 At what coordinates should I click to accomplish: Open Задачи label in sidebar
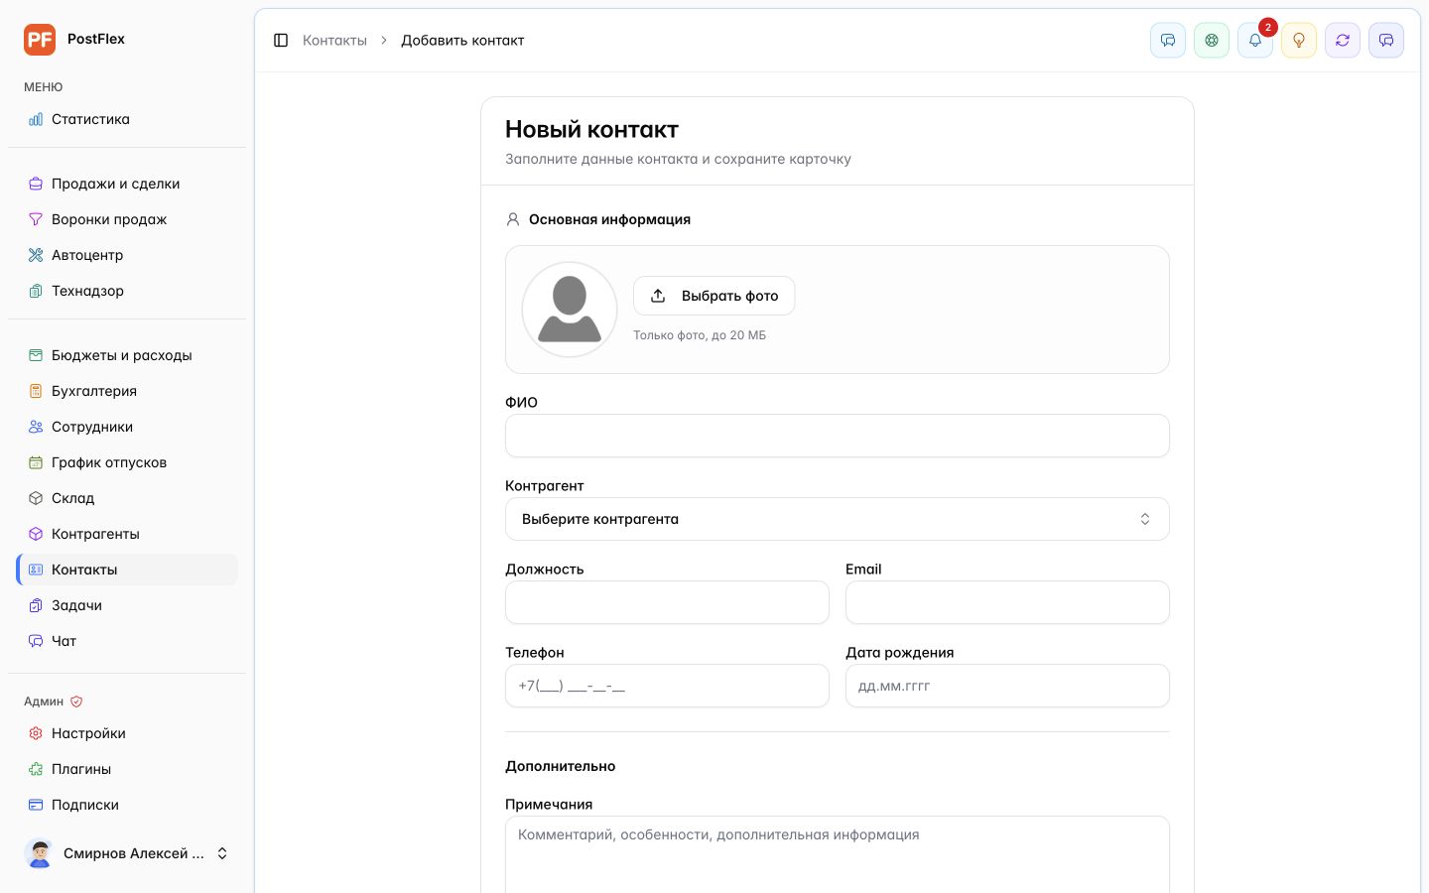(76, 605)
